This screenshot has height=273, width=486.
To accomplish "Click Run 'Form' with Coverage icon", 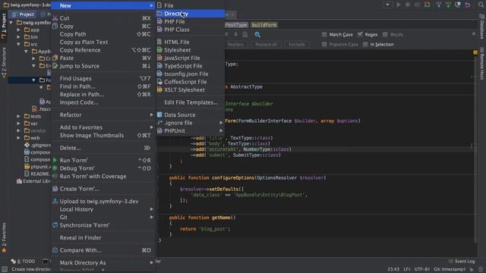I will point(55,177).
